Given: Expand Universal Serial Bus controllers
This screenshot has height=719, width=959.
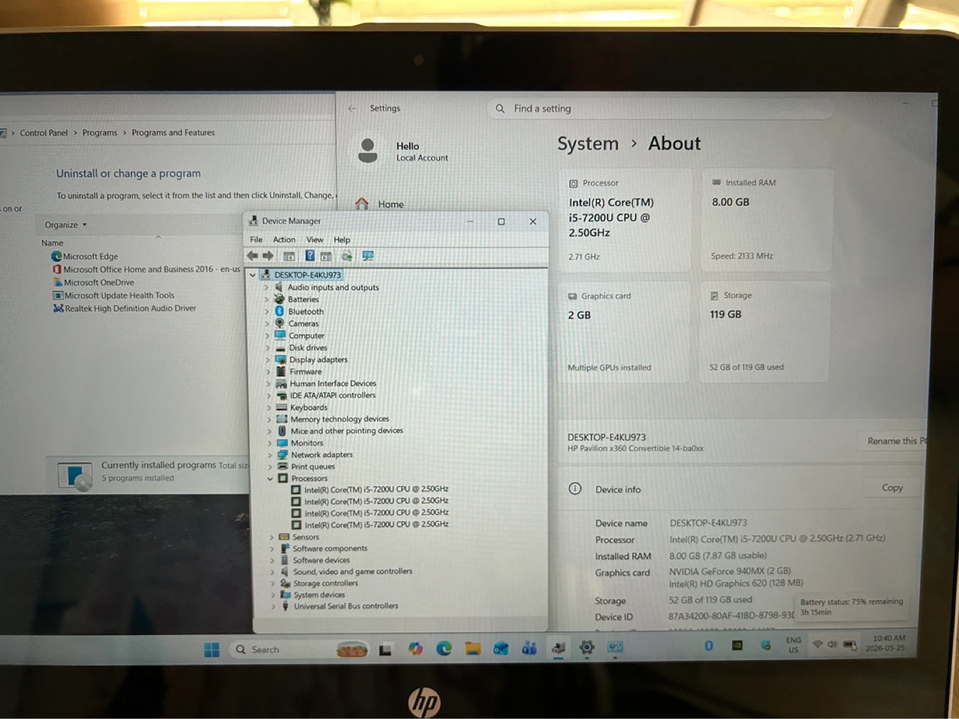Looking at the screenshot, I should pyautogui.click(x=273, y=606).
